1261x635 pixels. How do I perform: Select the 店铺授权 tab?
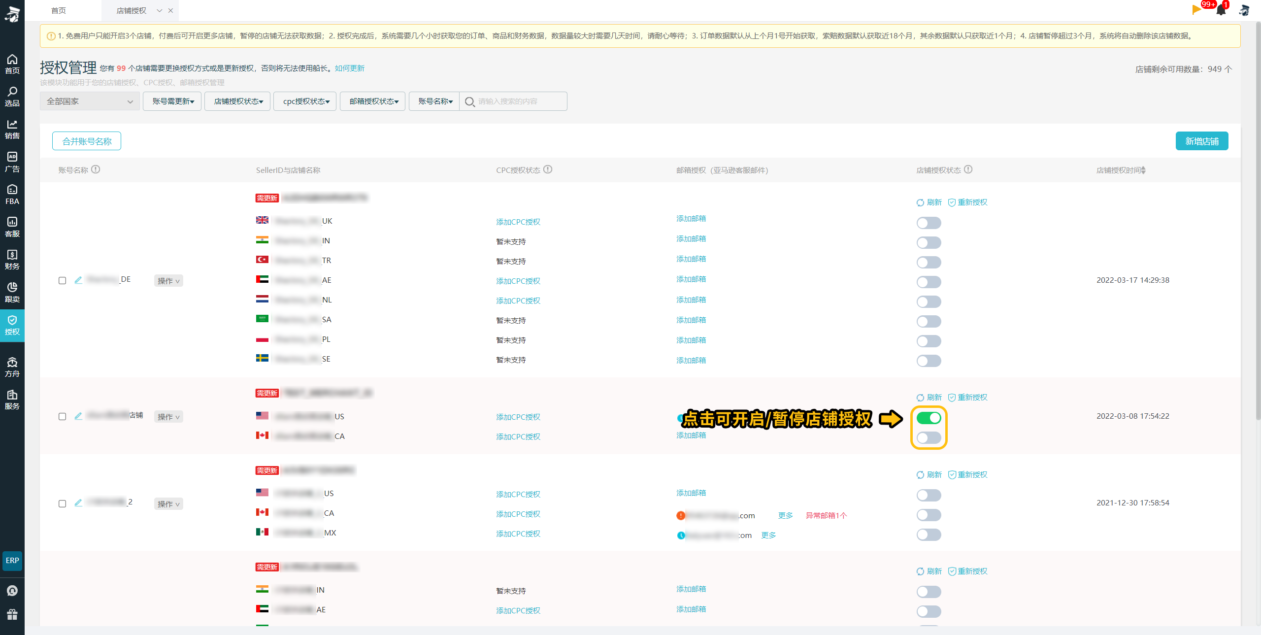[x=132, y=10]
